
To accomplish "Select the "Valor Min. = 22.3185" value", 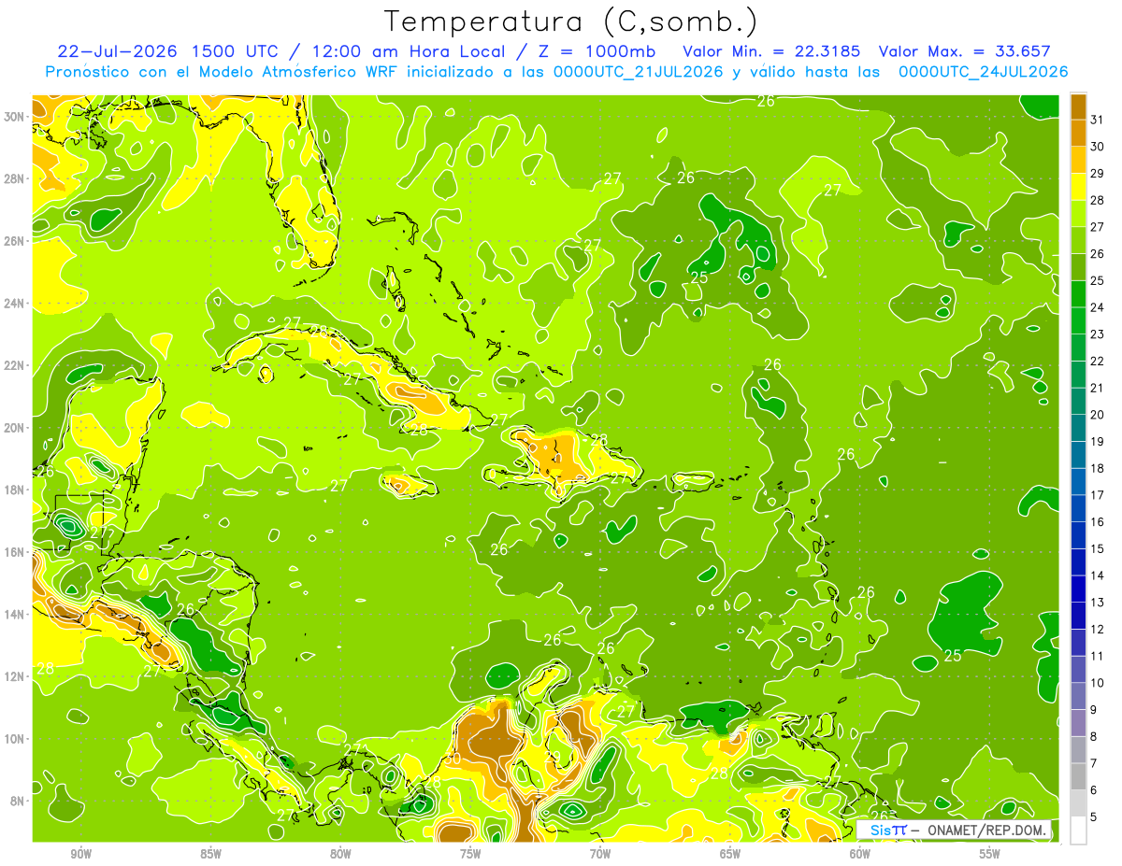I will click(770, 51).
